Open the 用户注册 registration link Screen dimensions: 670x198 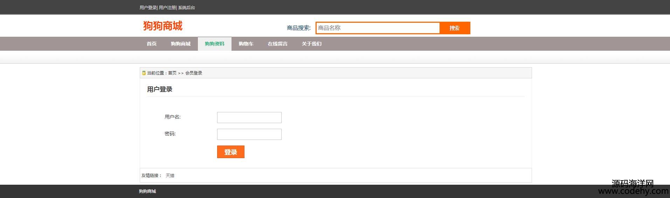pyautogui.click(x=167, y=7)
